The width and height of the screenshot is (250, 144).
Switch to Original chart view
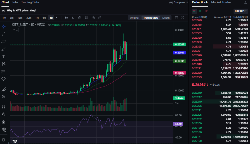point(135,18)
